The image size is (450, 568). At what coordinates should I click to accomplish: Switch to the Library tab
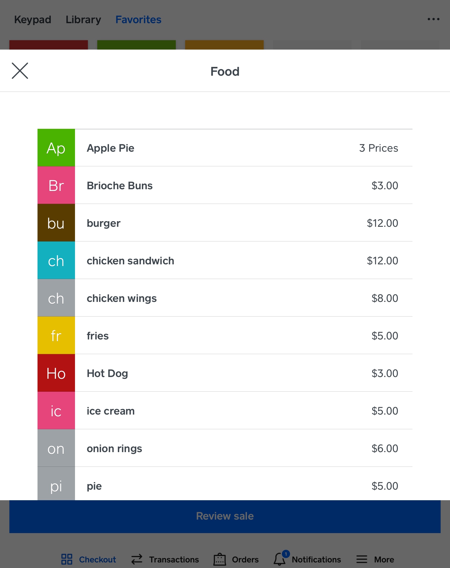click(x=83, y=20)
